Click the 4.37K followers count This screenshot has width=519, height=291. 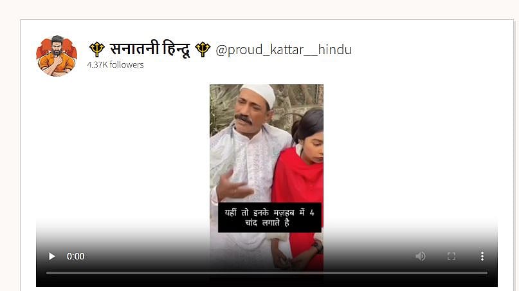click(116, 64)
